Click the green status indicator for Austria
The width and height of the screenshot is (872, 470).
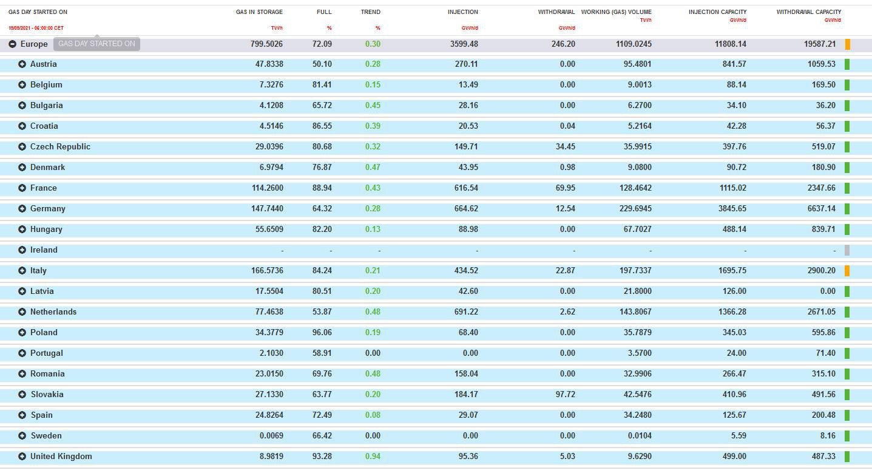click(x=847, y=64)
